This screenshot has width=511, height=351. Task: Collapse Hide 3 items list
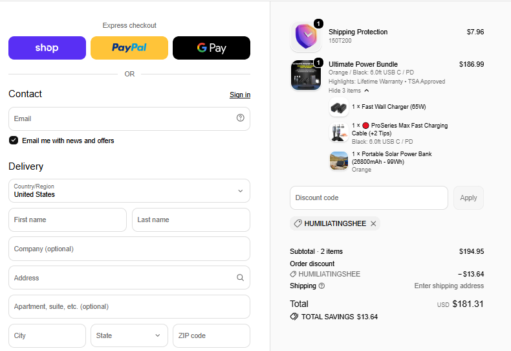[x=349, y=91]
